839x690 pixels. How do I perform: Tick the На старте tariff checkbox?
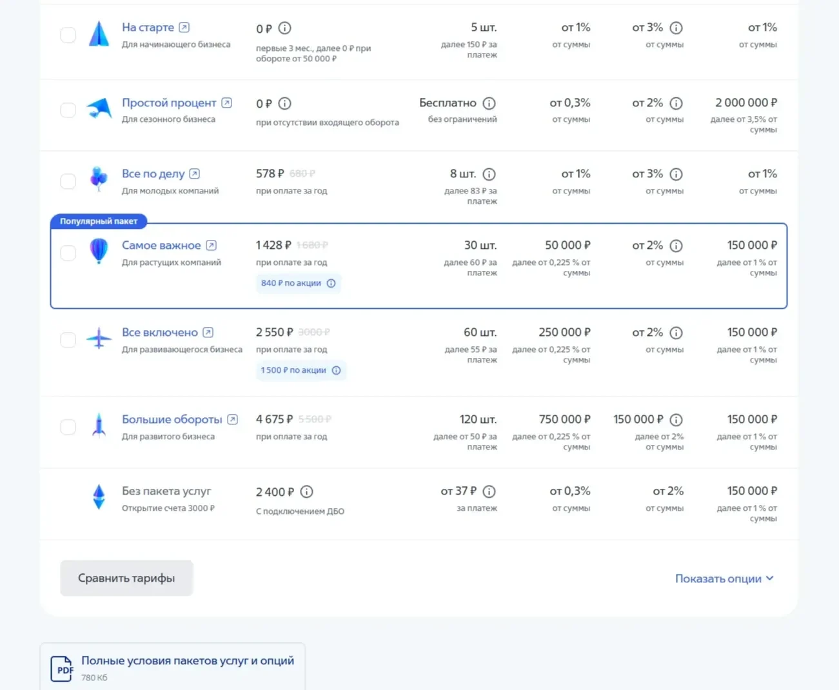click(x=68, y=35)
